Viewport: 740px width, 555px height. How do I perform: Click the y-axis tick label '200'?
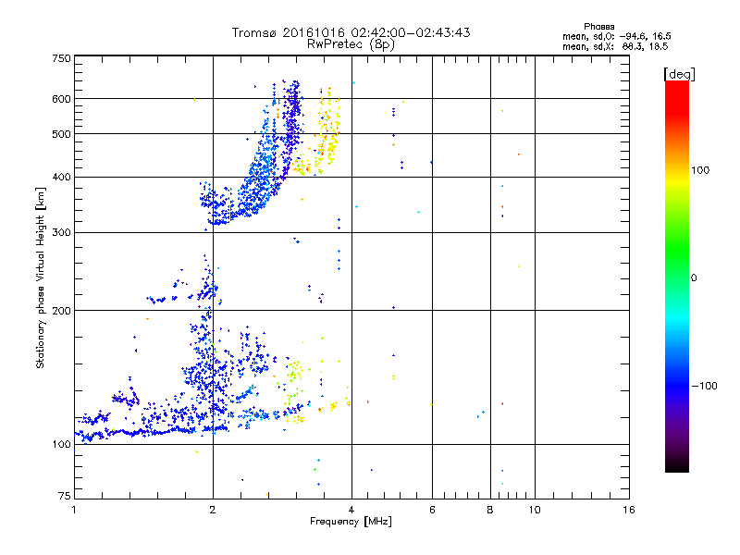click(x=61, y=311)
